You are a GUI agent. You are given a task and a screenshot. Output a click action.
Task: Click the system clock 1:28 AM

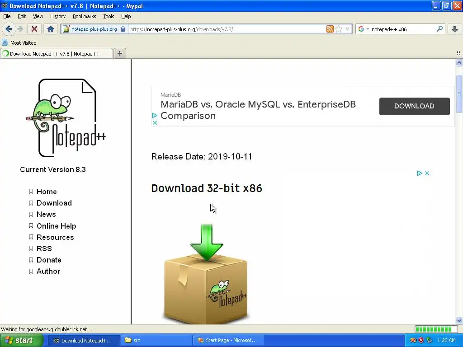446,341
